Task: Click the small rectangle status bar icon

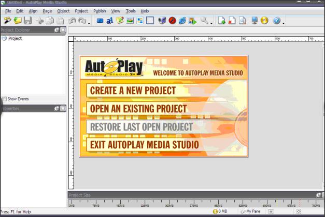Action: coord(271,211)
